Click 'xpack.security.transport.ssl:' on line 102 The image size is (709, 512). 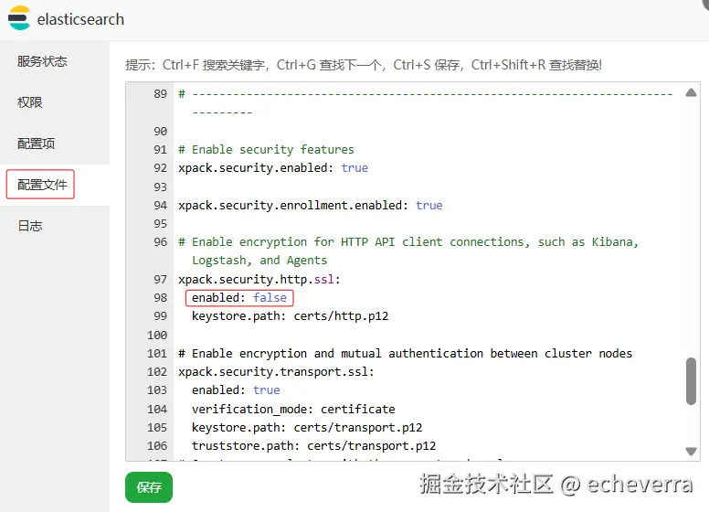(x=276, y=372)
